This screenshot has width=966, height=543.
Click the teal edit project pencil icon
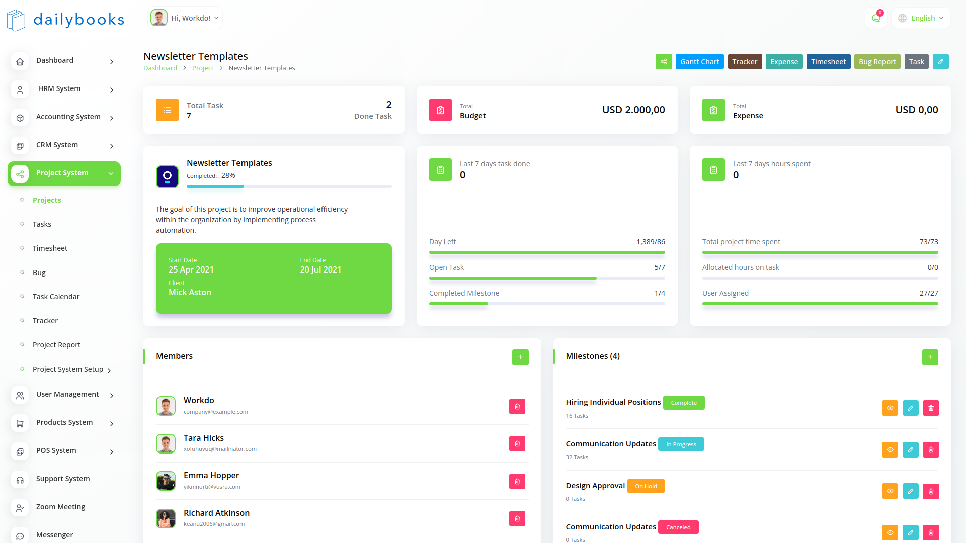click(x=940, y=62)
